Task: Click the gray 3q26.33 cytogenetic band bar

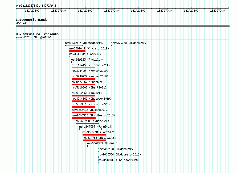Action: click(122, 26)
